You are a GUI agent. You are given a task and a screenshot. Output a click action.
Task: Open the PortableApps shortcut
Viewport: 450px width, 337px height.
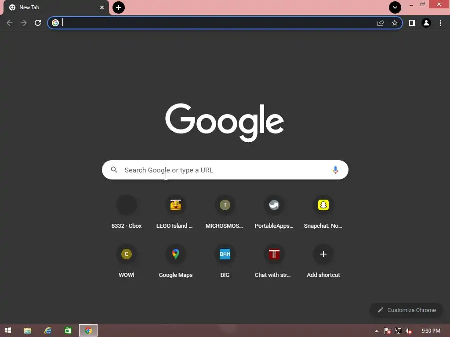pyautogui.click(x=274, y=212)
